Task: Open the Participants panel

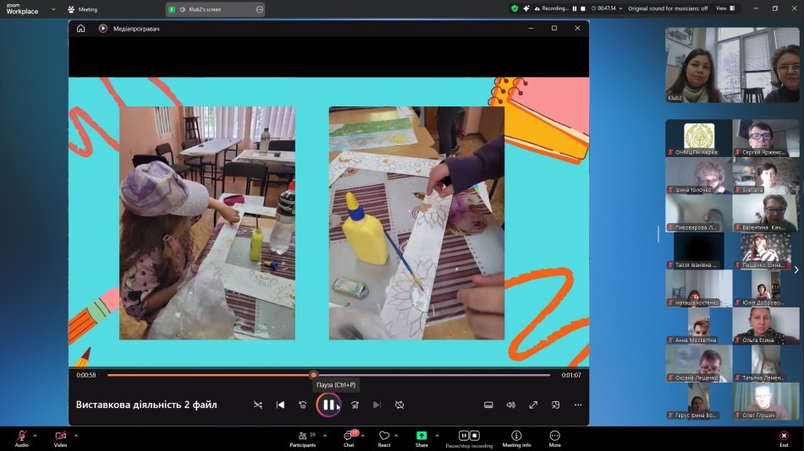Action: [x=302, y=437]
